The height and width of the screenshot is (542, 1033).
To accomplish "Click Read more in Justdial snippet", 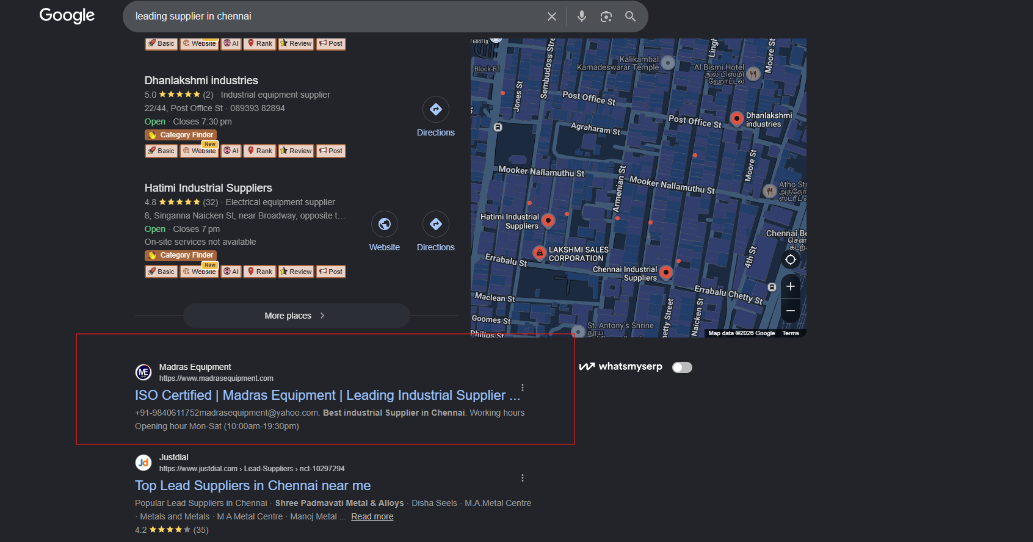I will point(372,516).
